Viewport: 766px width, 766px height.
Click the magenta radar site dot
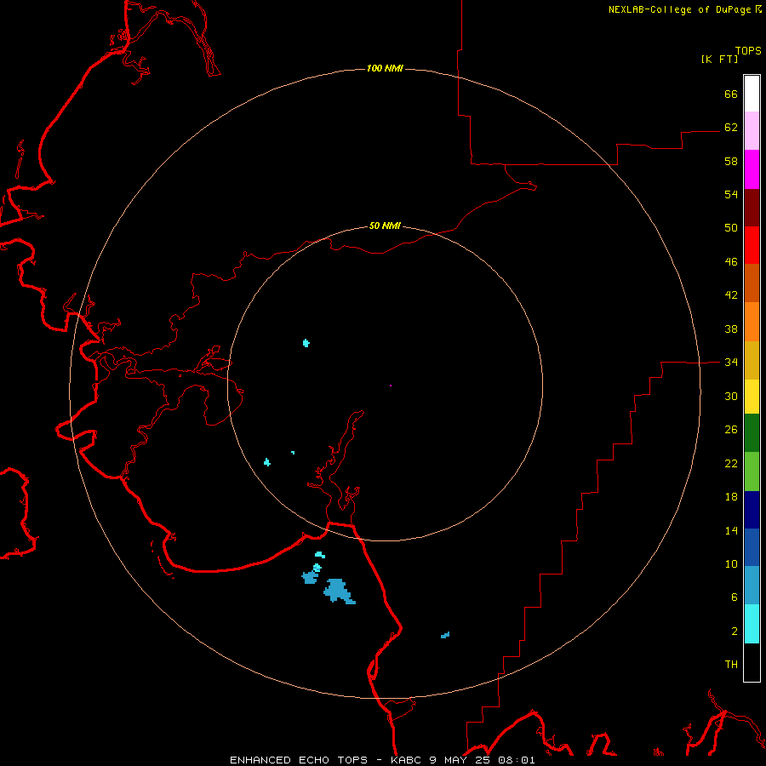(391, 386)
